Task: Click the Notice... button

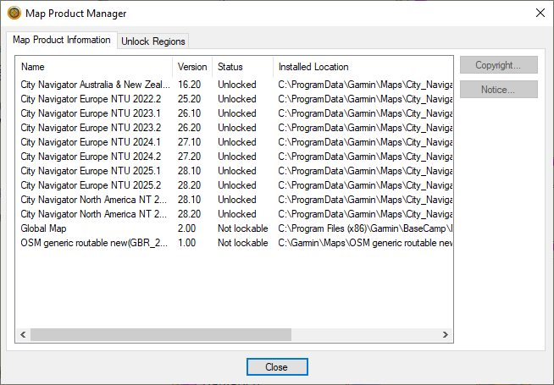Action: click(499, 90)
